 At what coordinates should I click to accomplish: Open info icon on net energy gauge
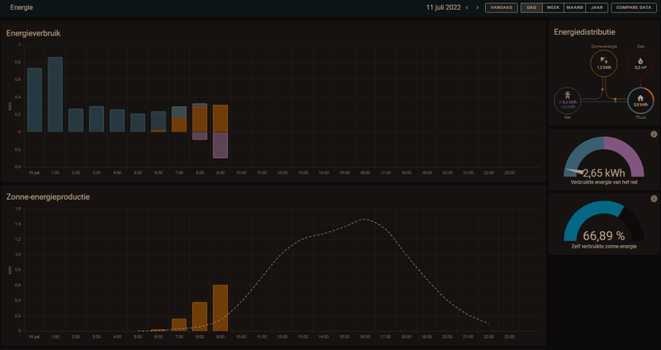click(654, 135)
